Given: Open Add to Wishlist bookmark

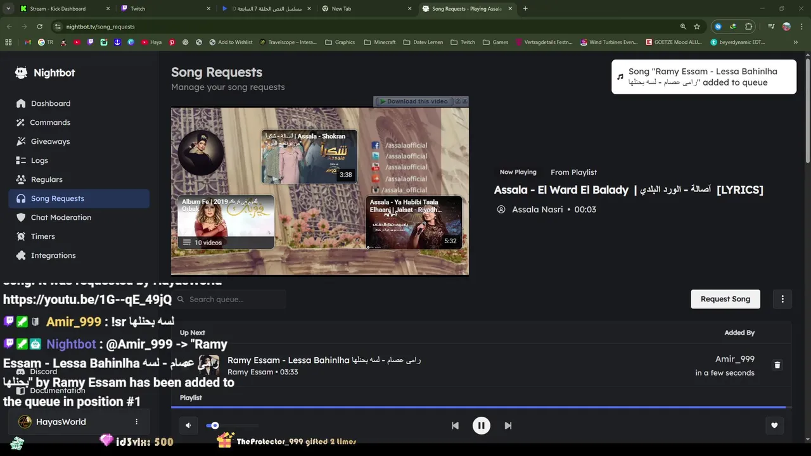Looking at the screenshot, I should [229, 42].
